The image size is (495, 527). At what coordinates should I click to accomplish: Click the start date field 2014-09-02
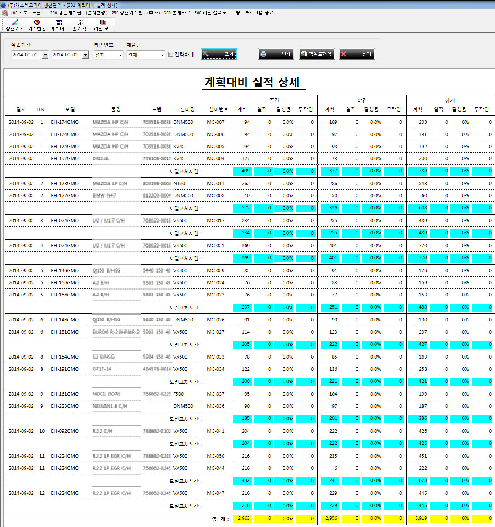(x=26, y=55)
